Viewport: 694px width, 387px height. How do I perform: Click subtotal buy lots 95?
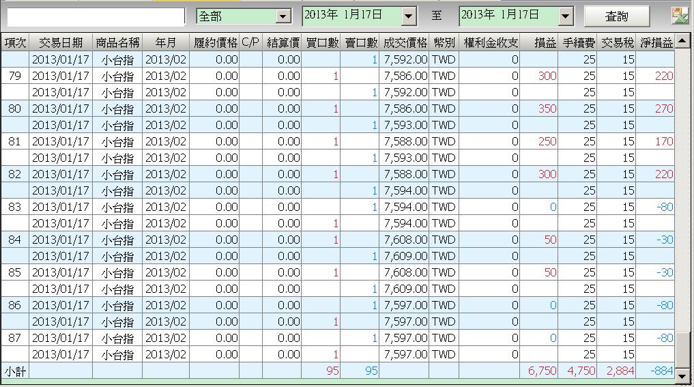tap(332, 371)
